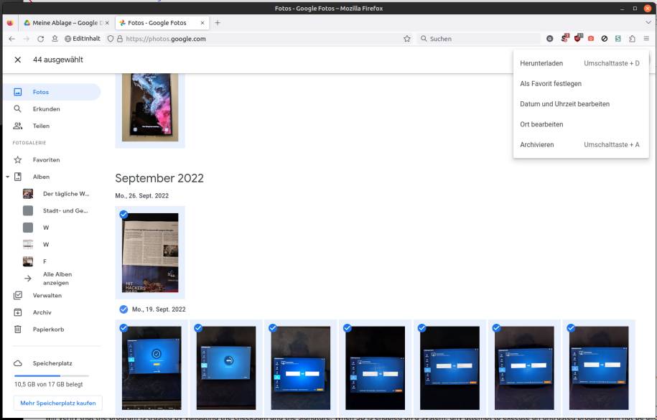This screenshot has height=420, width=657.
Task: Collapse the Alben tree arrow
Action: pos(7,177)
